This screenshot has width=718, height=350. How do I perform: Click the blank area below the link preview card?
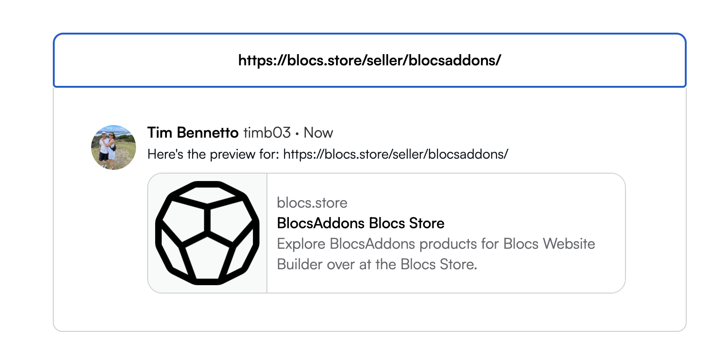tap(369, 313)
